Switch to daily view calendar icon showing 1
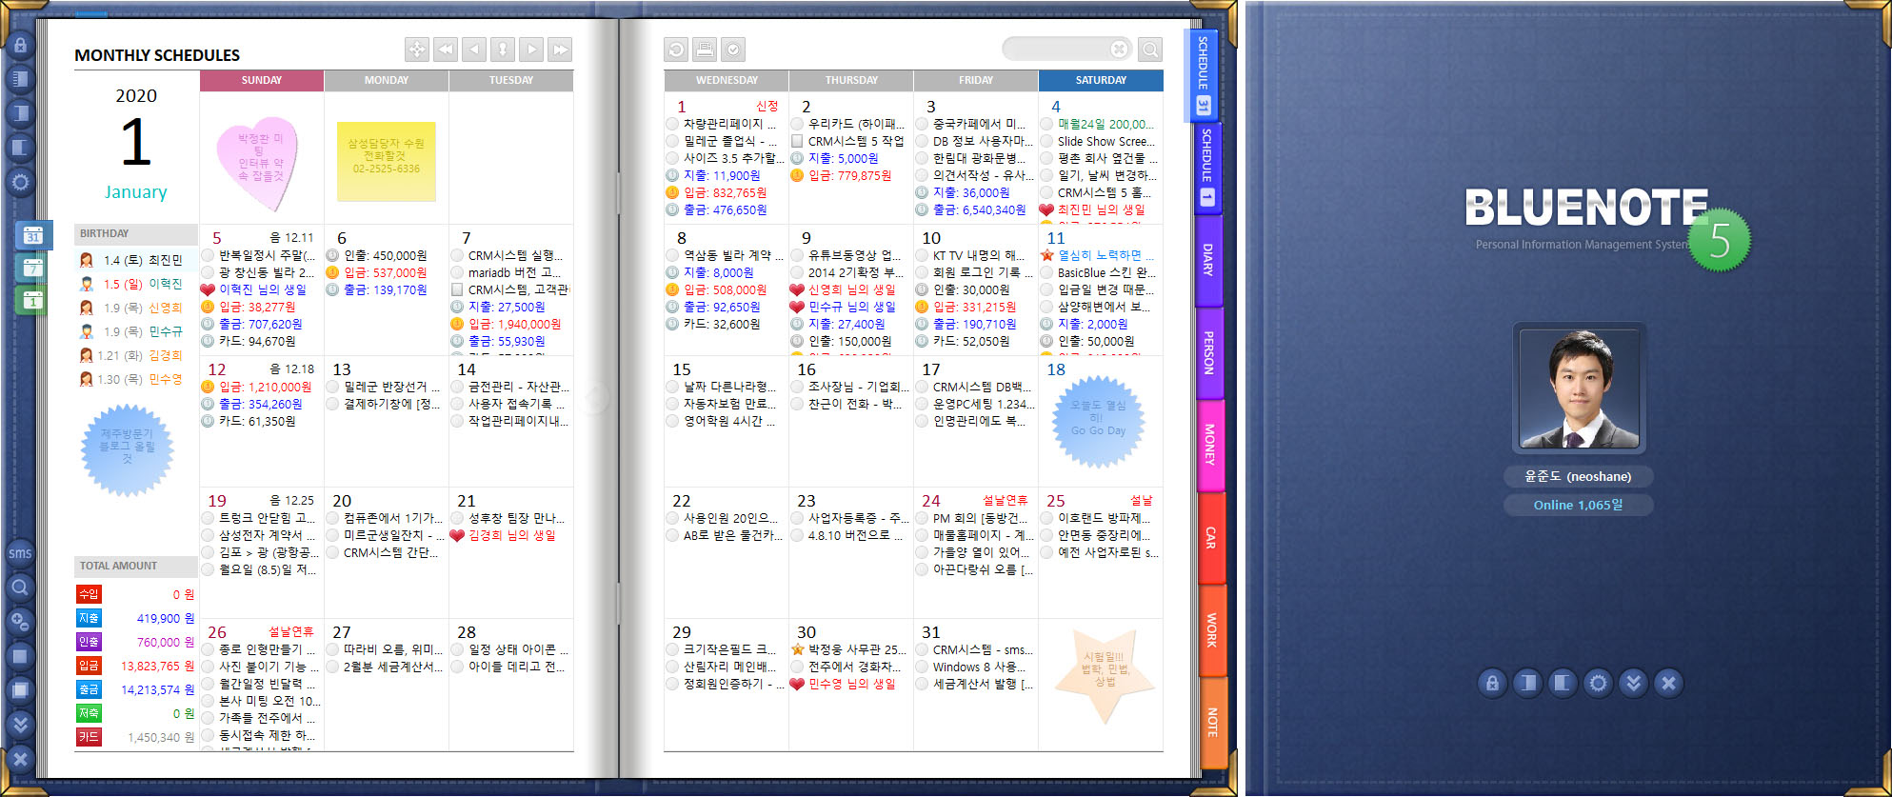 click(x=32, y=300)
